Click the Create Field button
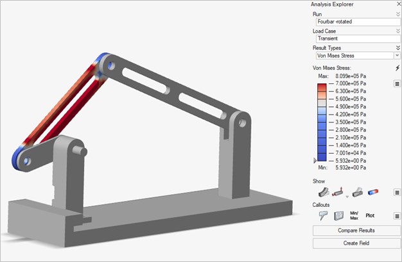Viewport: 402px width, 262px height. [356, 243]
